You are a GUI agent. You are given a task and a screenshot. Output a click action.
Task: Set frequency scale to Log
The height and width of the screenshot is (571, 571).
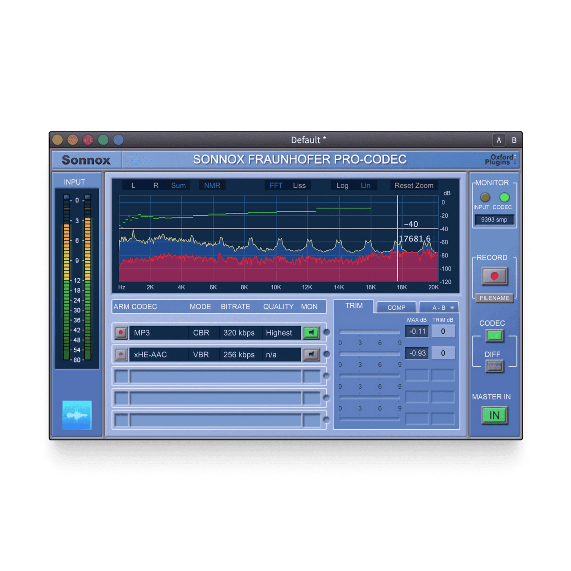[x=342, y=185]
